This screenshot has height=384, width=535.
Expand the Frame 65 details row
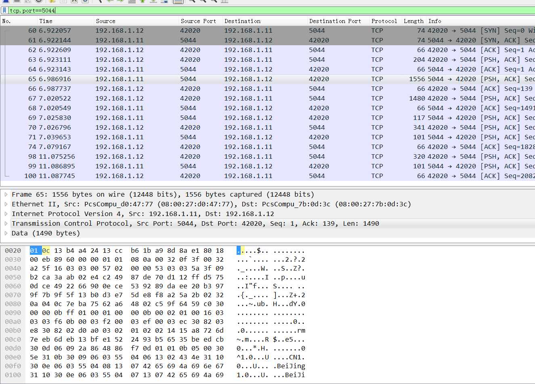pyautogui.click(x=6, y=194)
